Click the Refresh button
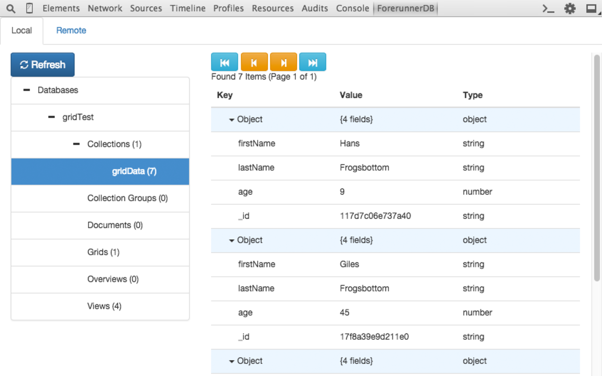This screenshot has height=376, width=602. 43,65
